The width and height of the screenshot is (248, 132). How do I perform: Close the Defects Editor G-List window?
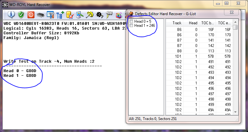point(232,12)
